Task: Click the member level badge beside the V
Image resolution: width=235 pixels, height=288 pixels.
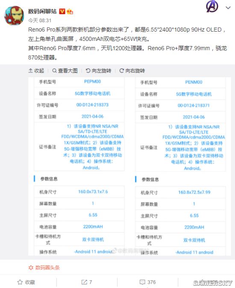Action: [x=70, y=12]
